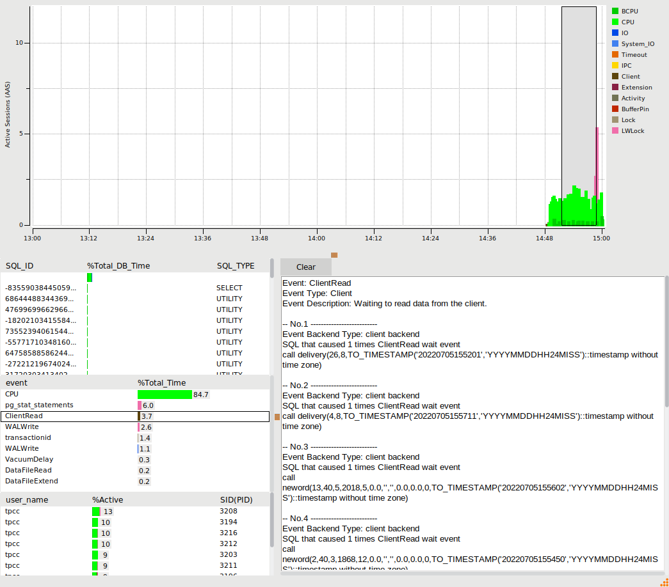Select the transactionid event row
669x587 pixels.
click(x=135, y=438)
